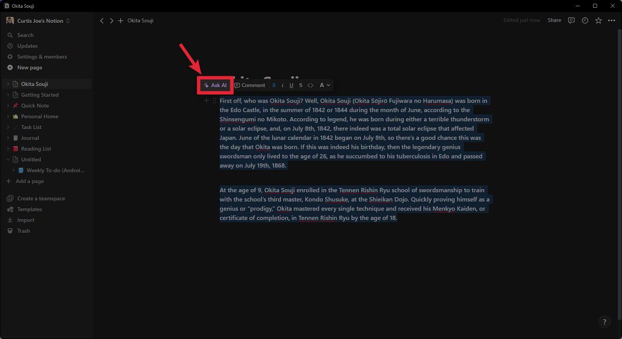This screenshot has width=622, height=339.
Task: Open the Getting Started page
Action: tap(40, 95)
